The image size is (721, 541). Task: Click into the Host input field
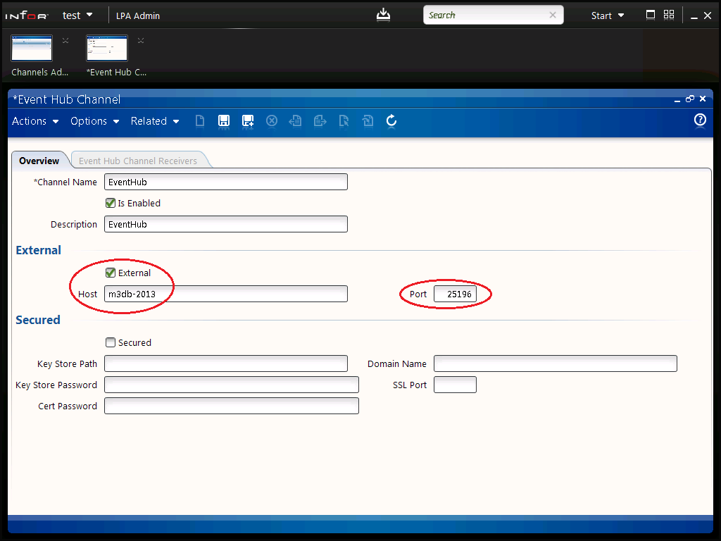(x=225, y=294)
